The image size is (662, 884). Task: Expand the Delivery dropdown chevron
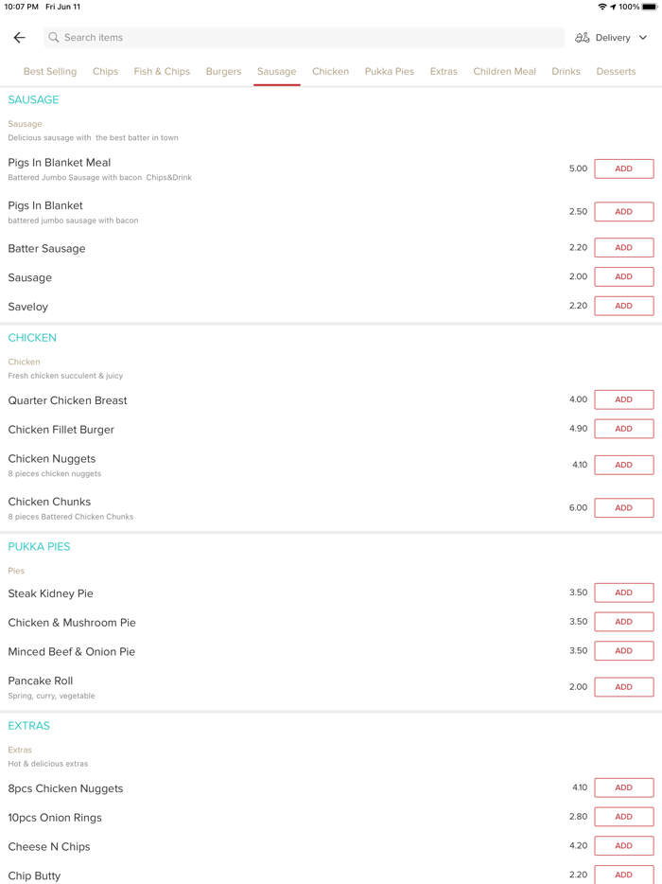click(x=643, y=38)
